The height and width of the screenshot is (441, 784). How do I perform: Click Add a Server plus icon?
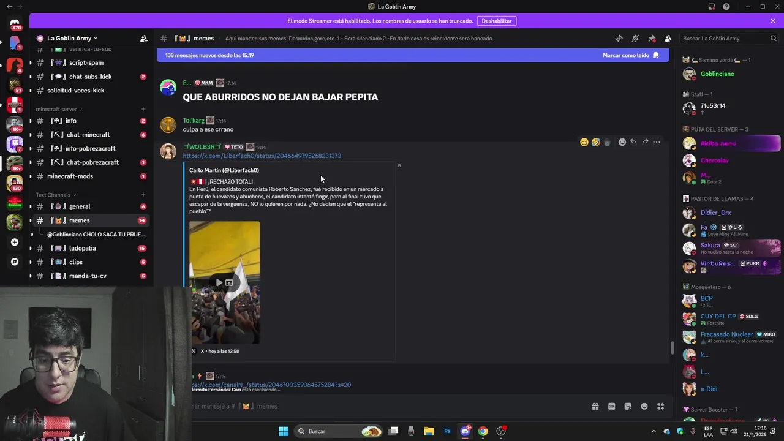point(15,242)
